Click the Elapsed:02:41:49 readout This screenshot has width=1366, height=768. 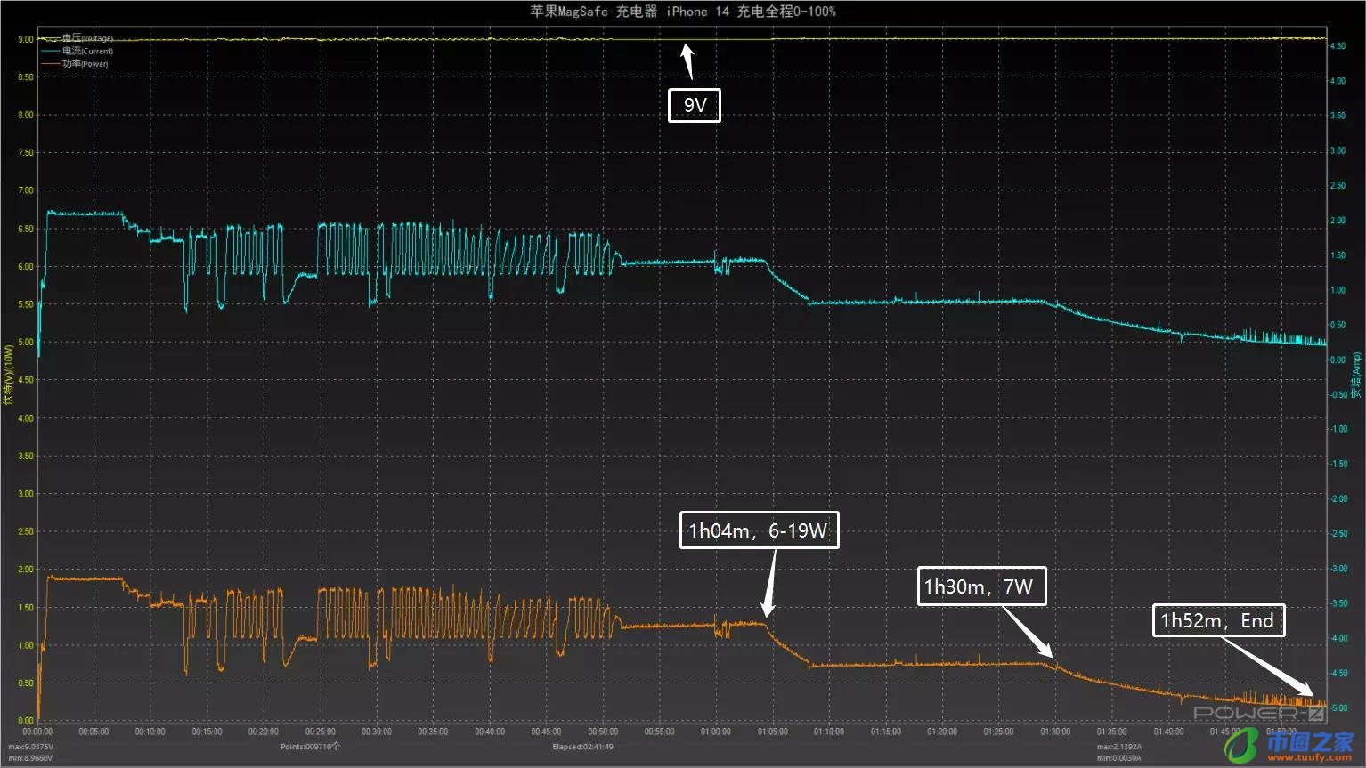[x=582, y=747]
